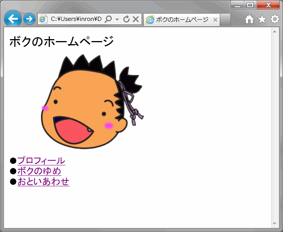
Task: Open the プロフィール link
Action: click(x=41, y=160)
